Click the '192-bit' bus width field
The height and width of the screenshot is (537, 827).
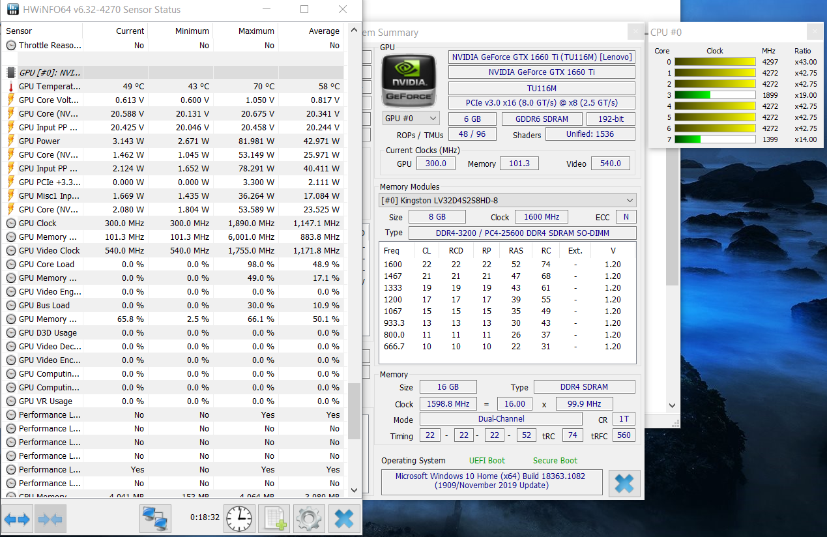[611, 119]
